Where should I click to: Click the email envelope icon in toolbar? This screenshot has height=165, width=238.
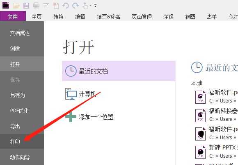point(46,6)
